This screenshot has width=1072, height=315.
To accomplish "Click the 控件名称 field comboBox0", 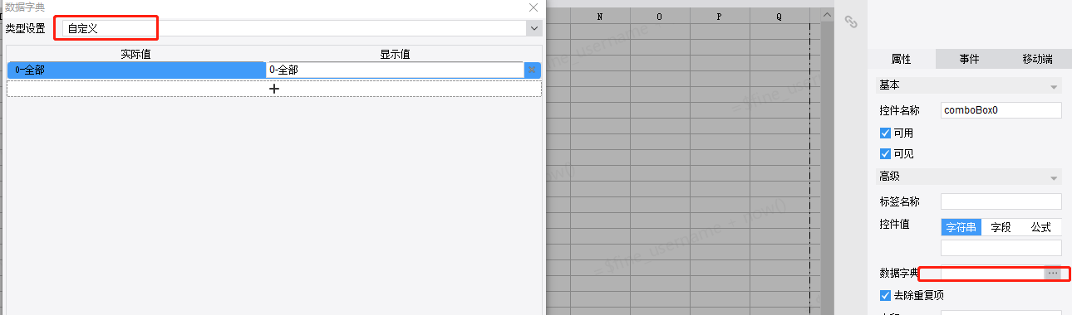I will tap(1001, 109).
